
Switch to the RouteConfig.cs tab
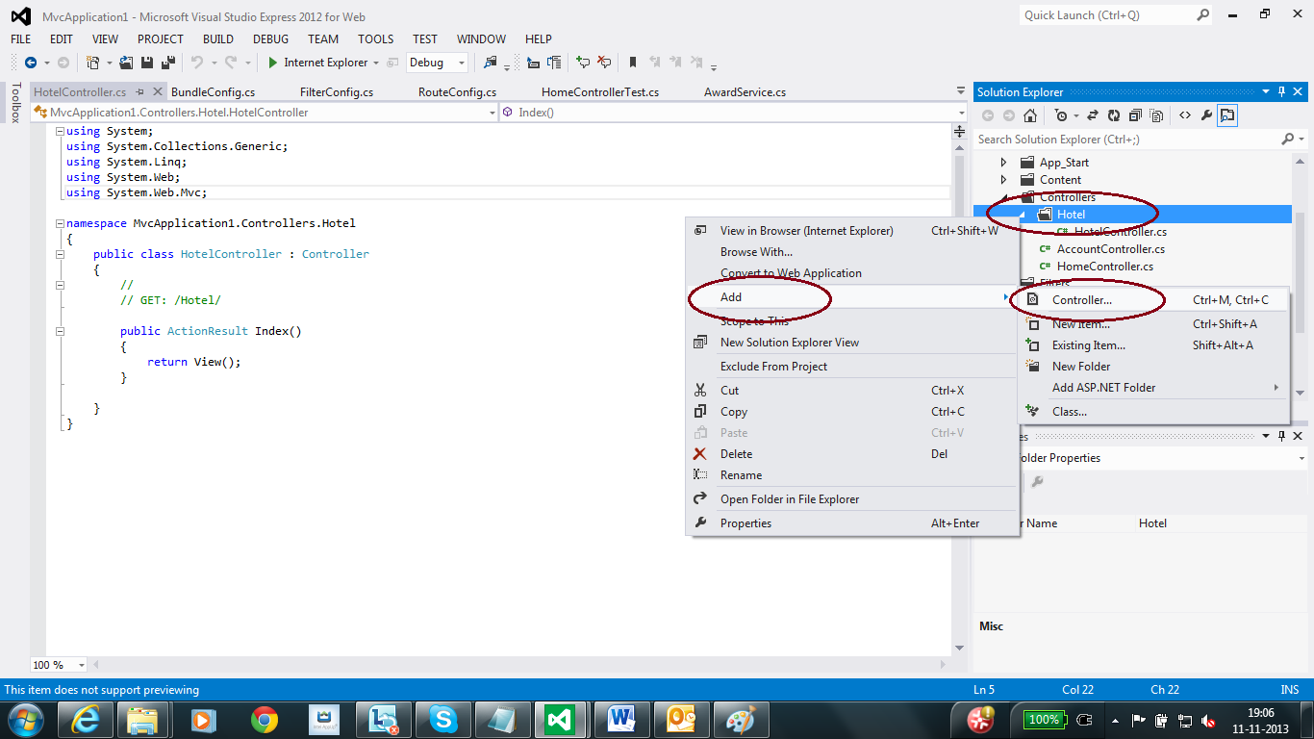click(457, 92)
